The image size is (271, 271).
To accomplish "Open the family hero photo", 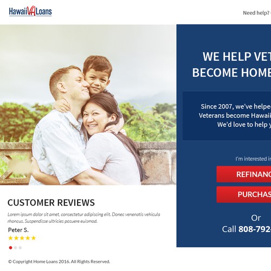I will click(x=88, y=105).
